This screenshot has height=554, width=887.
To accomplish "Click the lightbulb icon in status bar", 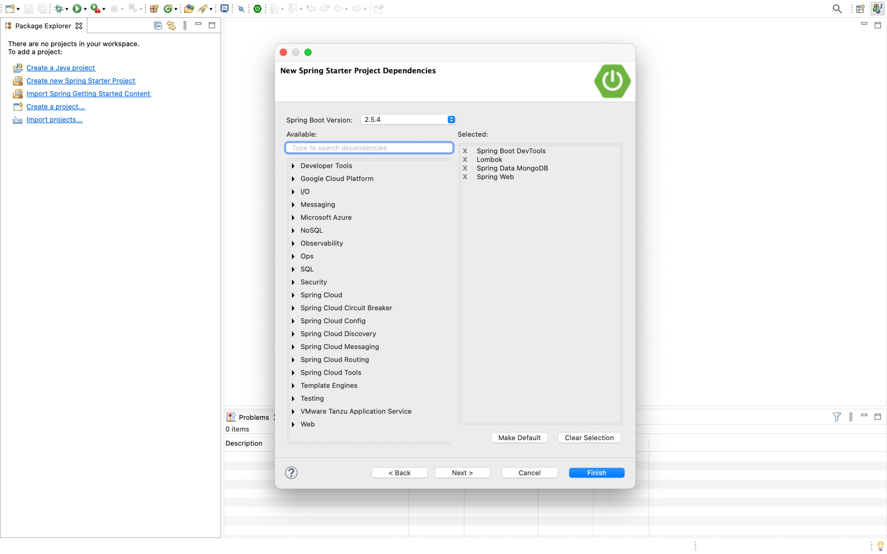I will coord(880,546).
